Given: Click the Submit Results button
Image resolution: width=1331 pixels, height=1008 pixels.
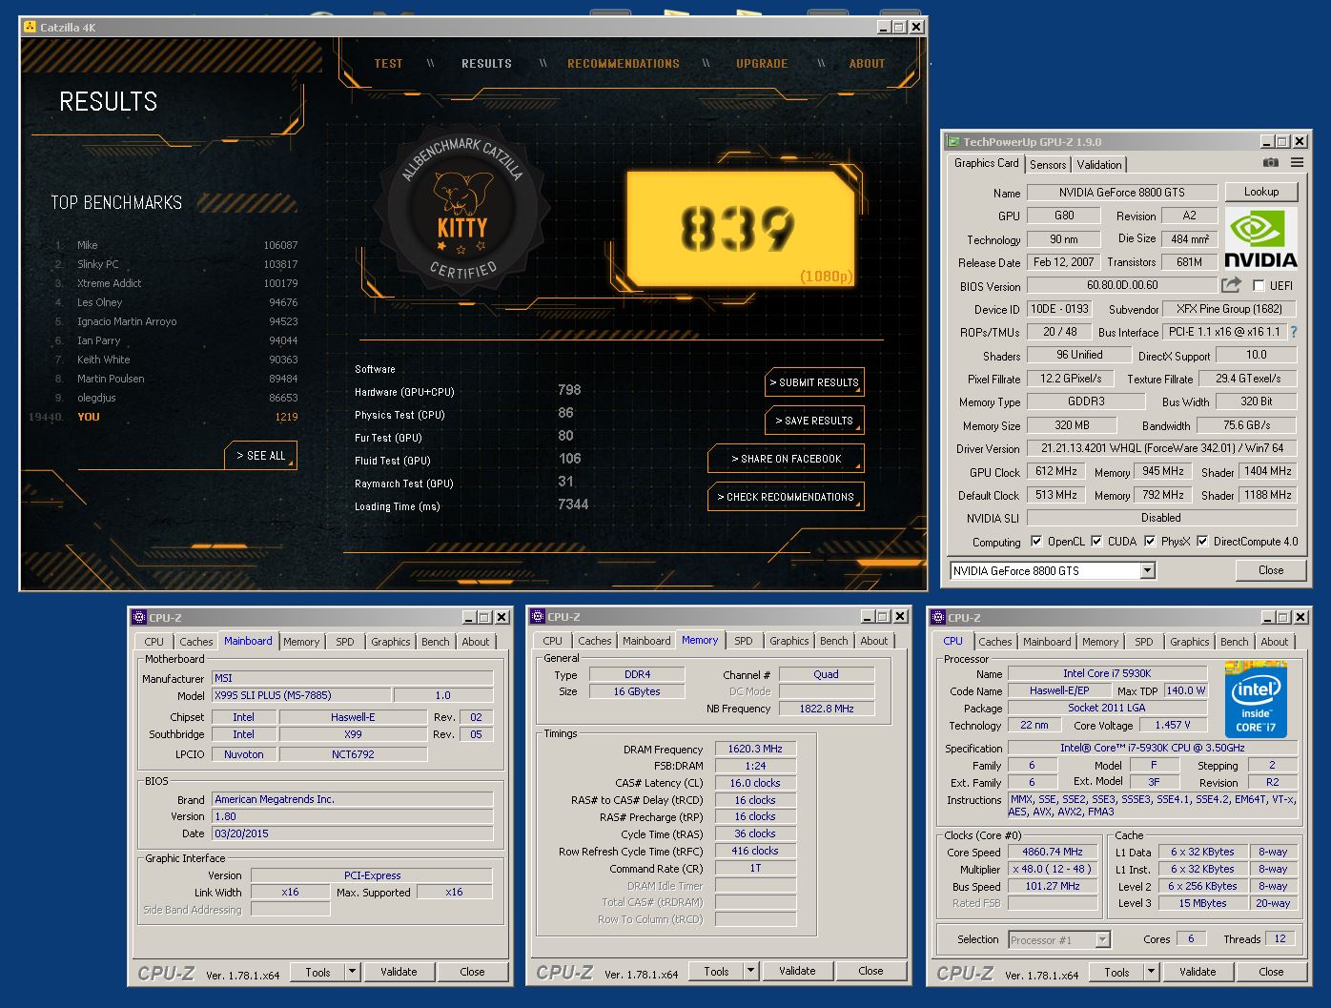Looking at the screenshot, I should (x=814, y=382).
